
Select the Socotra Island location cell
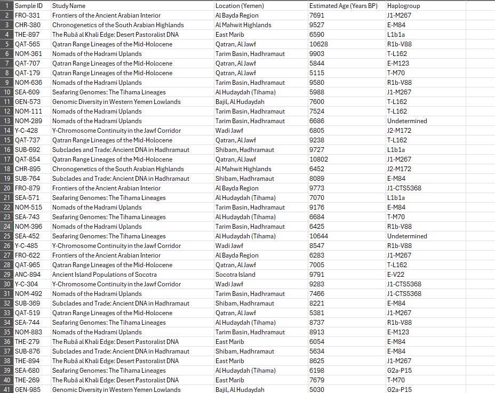tap(261, 275)
